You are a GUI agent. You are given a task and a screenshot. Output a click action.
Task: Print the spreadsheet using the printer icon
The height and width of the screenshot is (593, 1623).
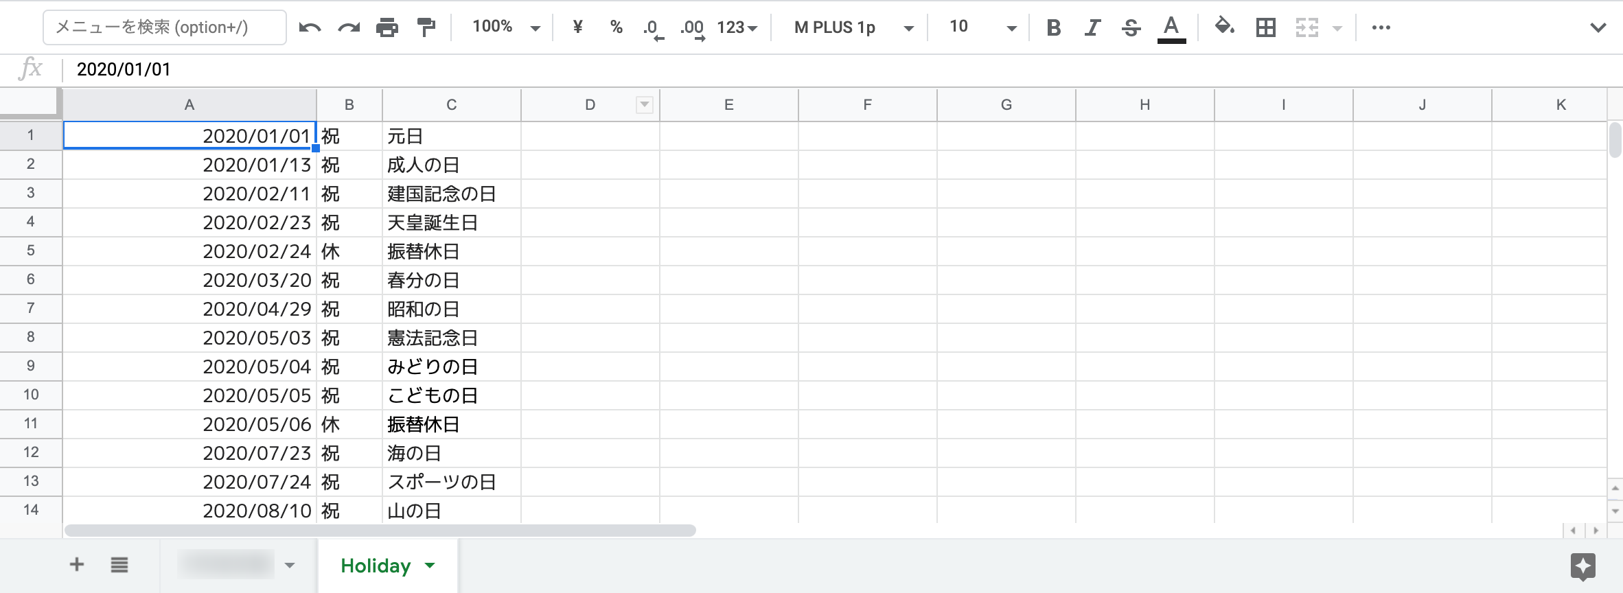point(387,27)
